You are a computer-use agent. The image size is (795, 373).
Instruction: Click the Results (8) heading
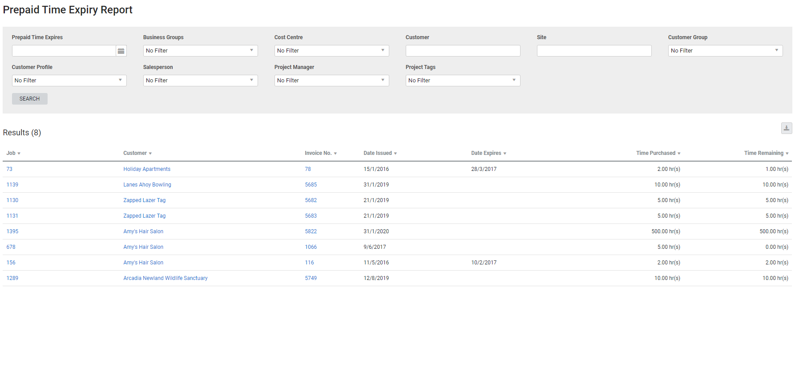click(x=22, y=133)
